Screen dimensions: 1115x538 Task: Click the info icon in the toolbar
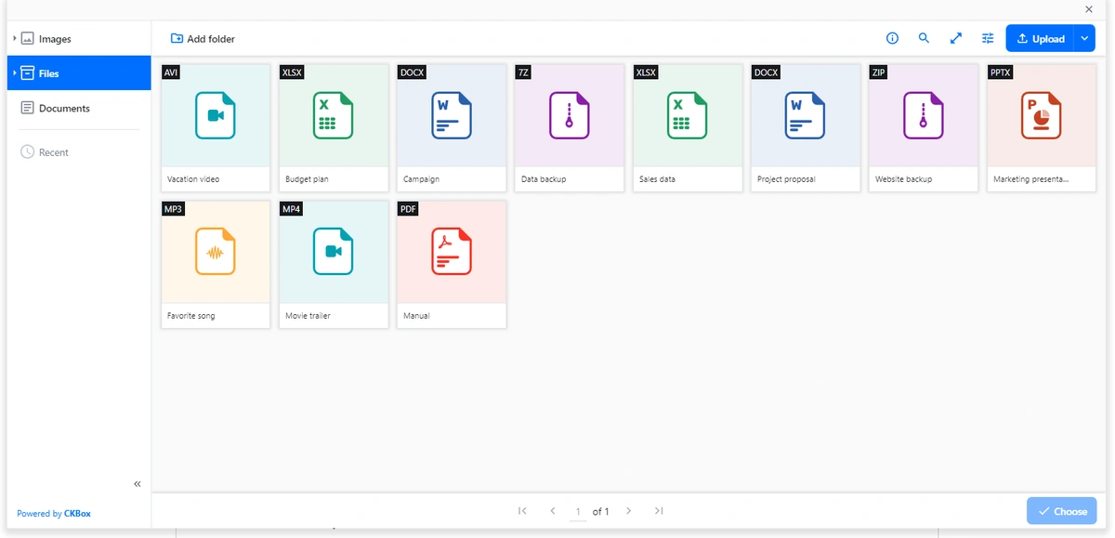click(892, 38)
